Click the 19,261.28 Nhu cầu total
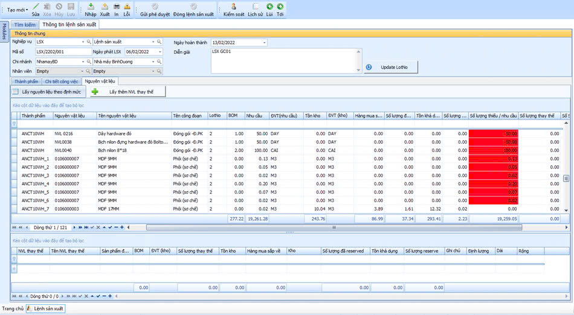The width and height of the screenshot is (574, 315). (257, 219)
